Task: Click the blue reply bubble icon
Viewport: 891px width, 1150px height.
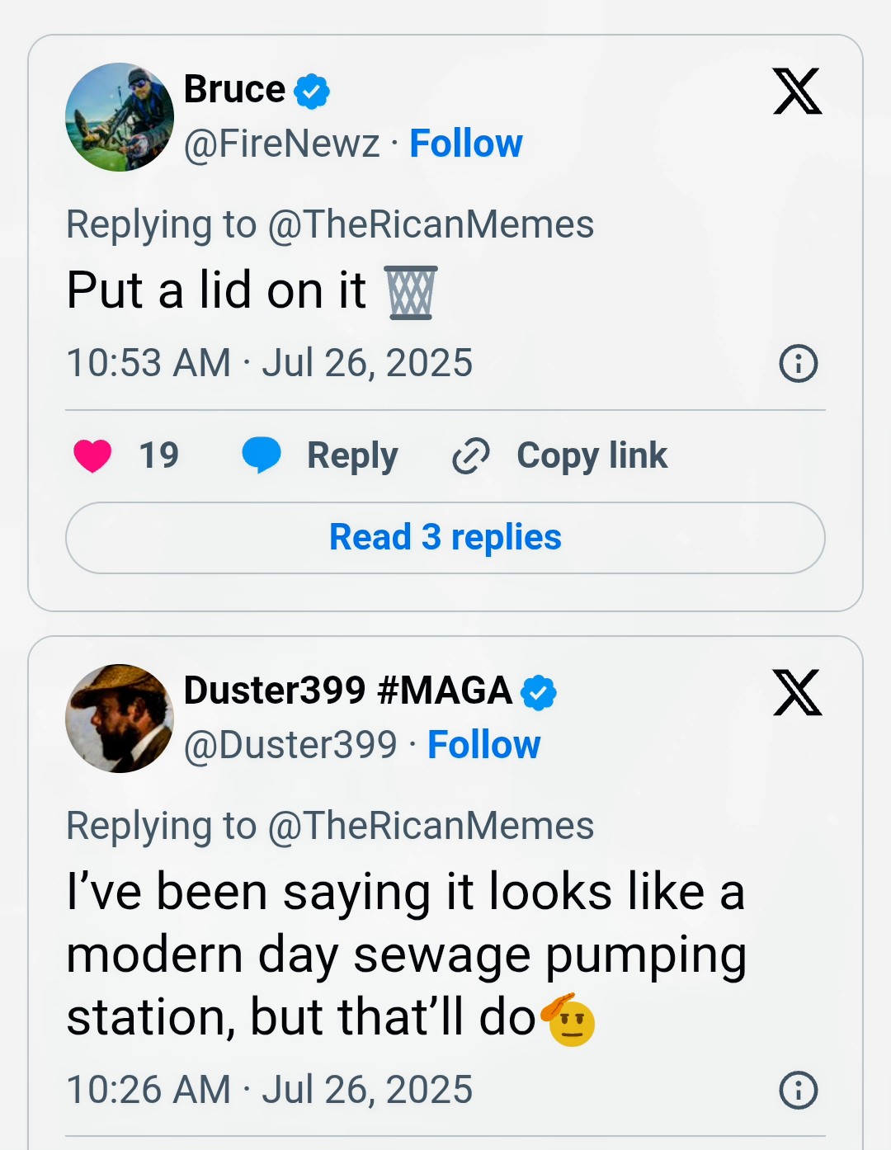Action: coord(262,455)
